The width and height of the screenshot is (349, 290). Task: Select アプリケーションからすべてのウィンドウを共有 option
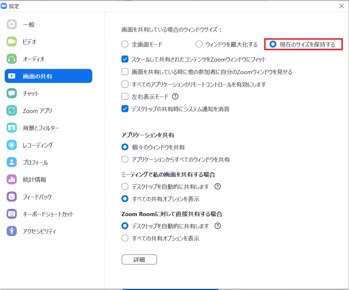point(125,159)
